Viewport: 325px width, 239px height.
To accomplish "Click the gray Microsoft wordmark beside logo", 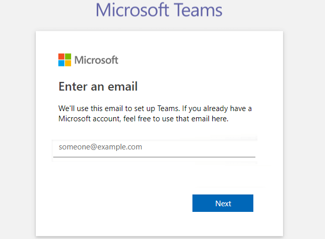I will point(96,60).
